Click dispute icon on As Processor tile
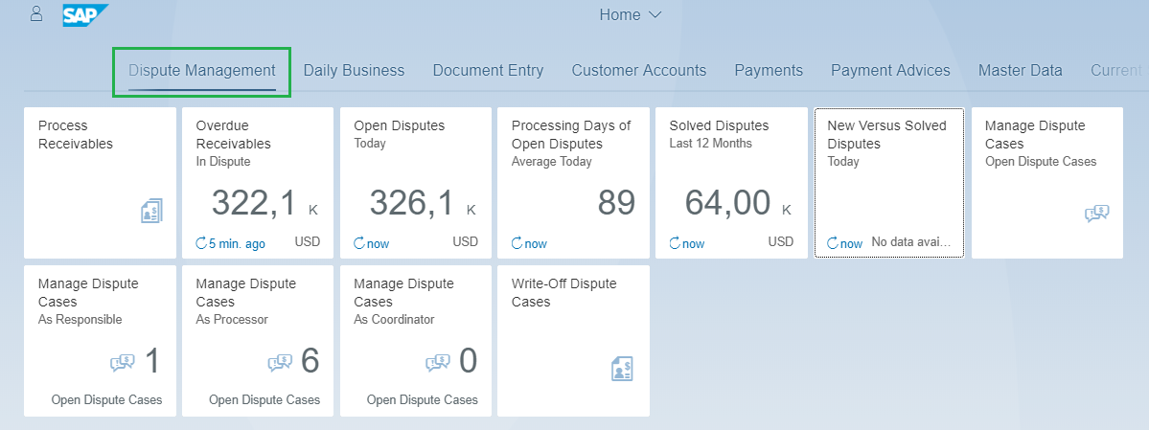Screen dimensions: 1149x430 (x=281, y=362)
